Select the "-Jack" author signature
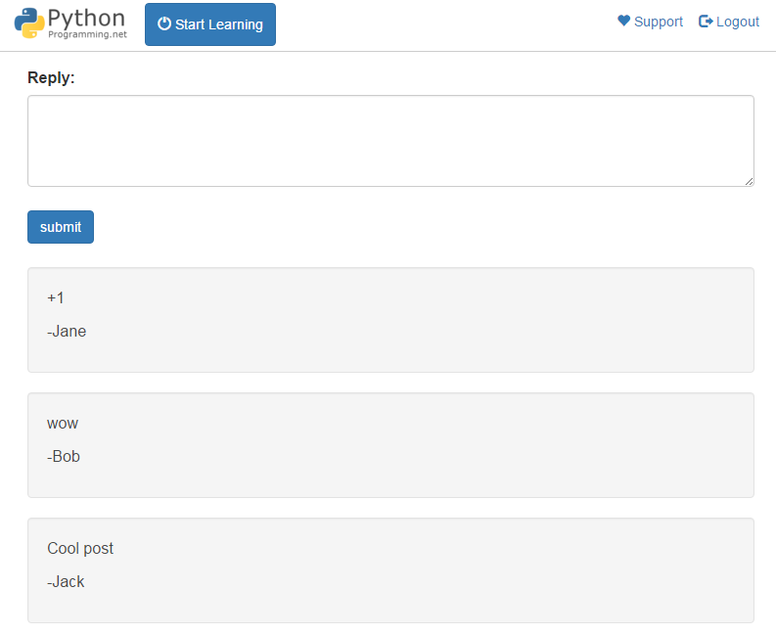 pos(66,582)
